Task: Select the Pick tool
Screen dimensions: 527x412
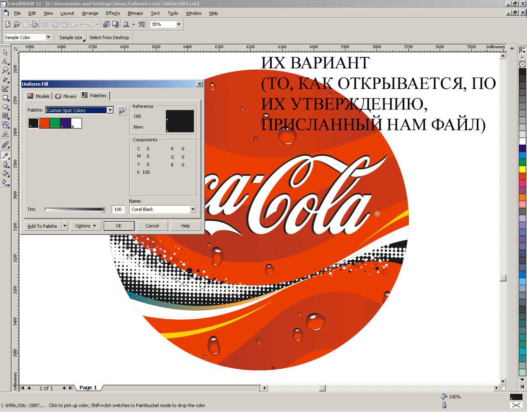Action: point(5,52)
